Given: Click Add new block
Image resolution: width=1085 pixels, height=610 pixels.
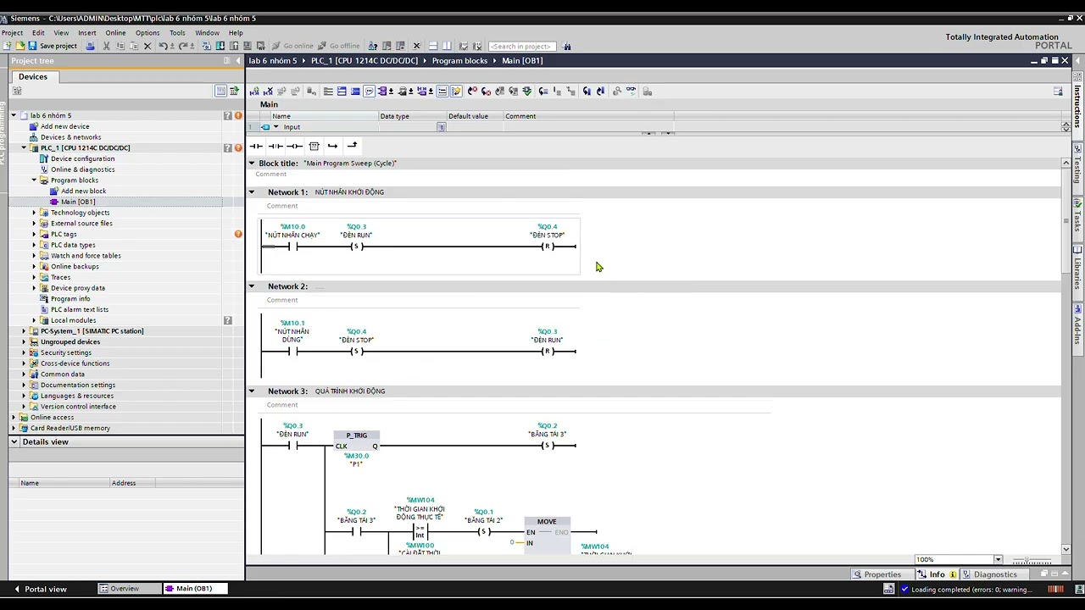Looking at the screenshot, I should coord(83,191).
